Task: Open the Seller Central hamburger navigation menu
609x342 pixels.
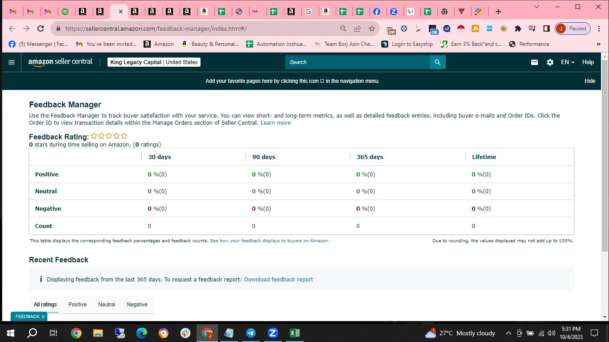Action: [12, 62]
